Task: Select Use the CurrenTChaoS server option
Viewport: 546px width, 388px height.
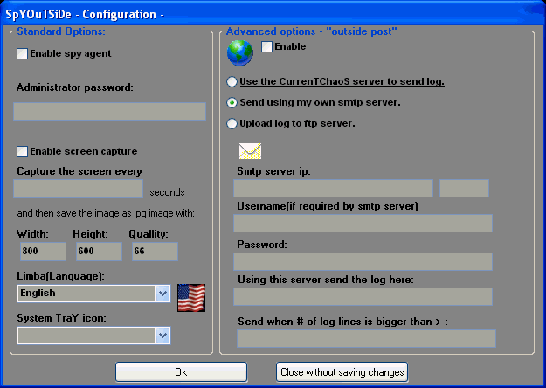Action: [232, 82]
